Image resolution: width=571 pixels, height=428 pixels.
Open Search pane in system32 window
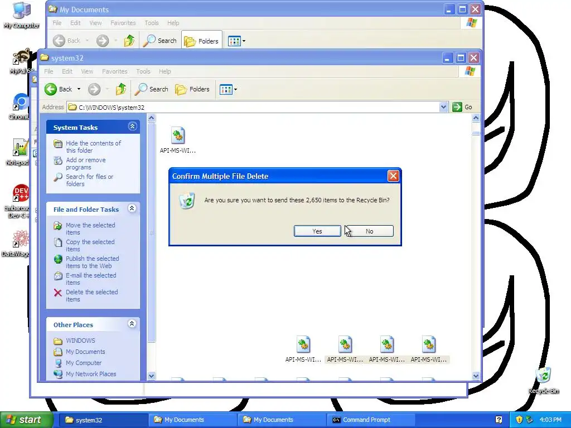152,89
